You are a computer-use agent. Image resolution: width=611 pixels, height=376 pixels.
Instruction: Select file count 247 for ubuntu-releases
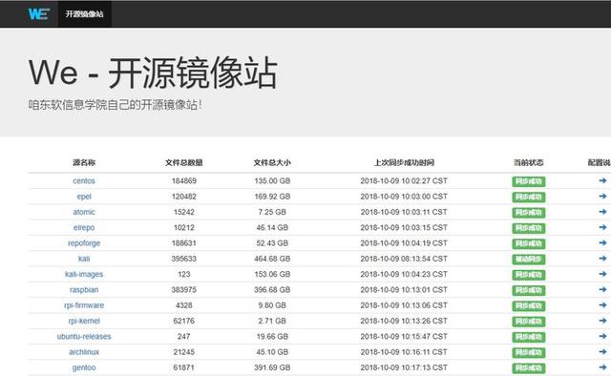[x=184, y=337]
